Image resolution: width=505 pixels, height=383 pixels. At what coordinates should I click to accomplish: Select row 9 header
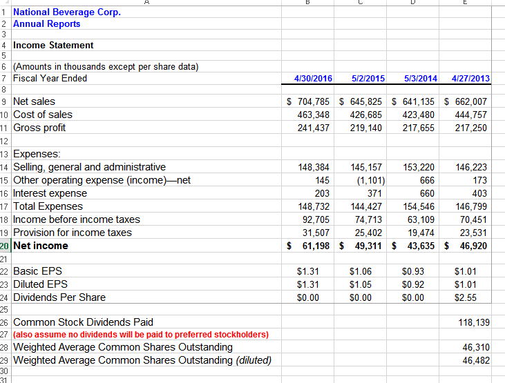pyautogui.click(x=5, y=101)
